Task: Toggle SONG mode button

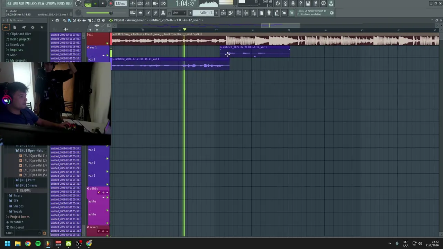Action: pos(88,4)
